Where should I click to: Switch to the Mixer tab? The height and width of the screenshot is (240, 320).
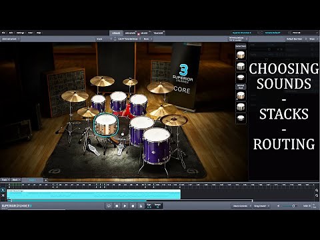(x=144, y=33)
